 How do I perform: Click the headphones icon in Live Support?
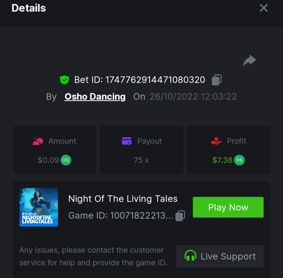(x=190, y=256)
